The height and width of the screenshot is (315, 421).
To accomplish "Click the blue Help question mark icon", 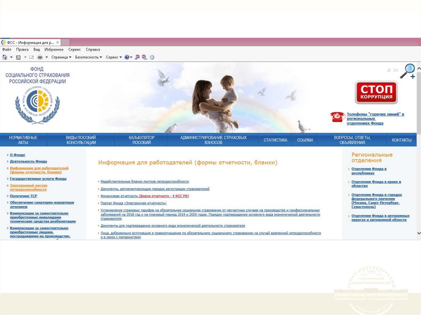I will pyautogui.click(x=127, y=57).
